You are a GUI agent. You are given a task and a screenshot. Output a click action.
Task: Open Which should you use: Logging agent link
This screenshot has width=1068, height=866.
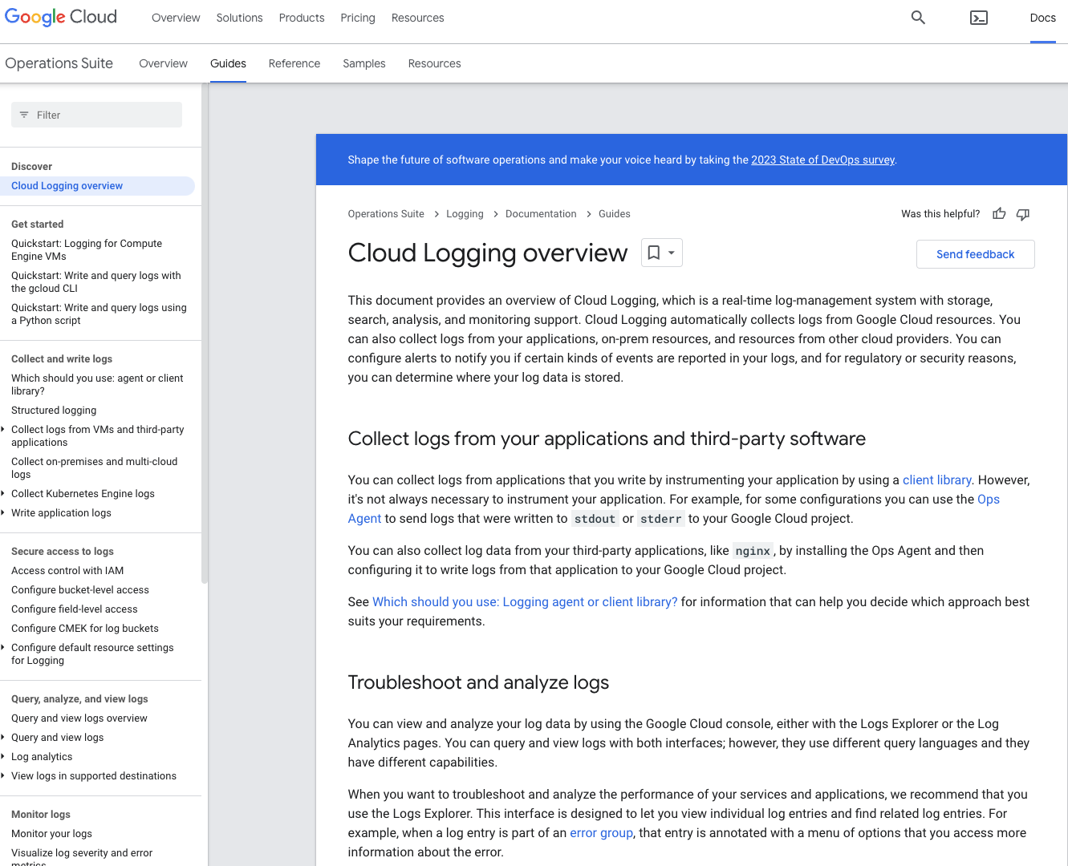525,601
